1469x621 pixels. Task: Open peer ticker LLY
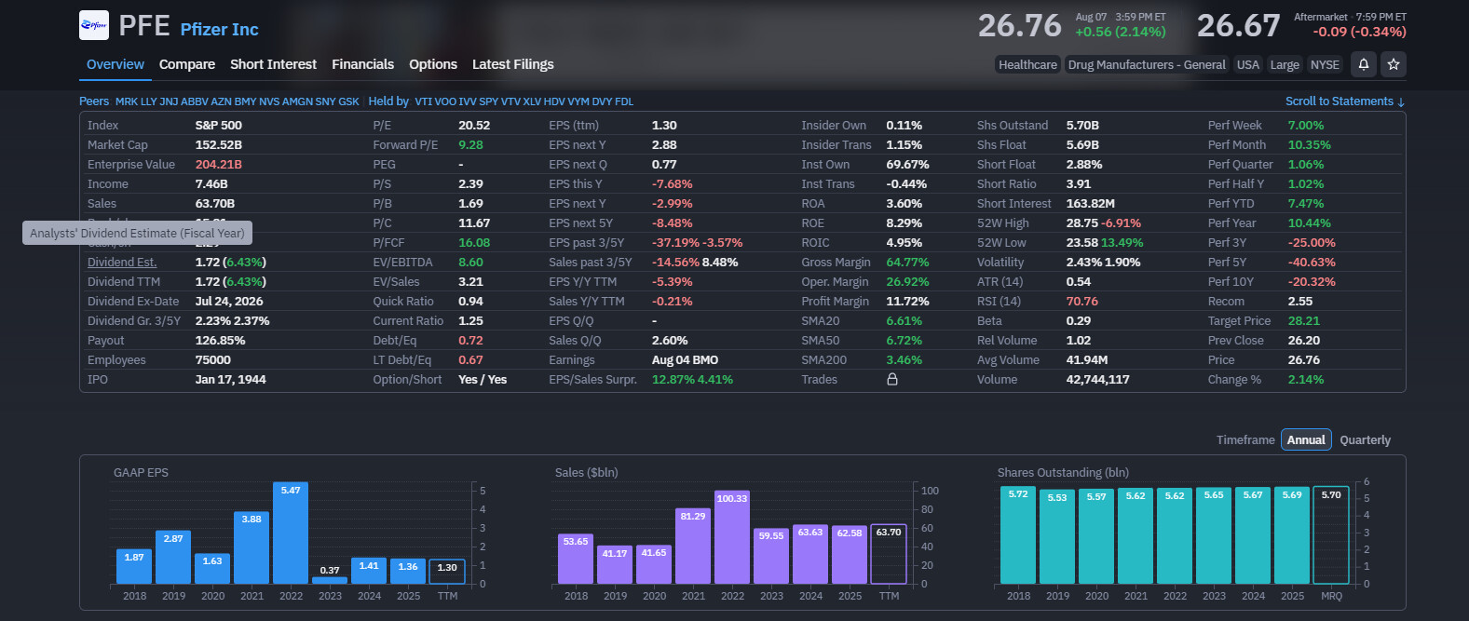(148, 101)
